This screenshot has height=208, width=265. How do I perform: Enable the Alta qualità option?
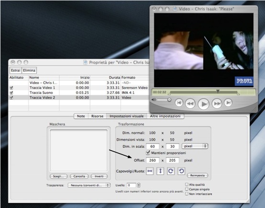187,185
